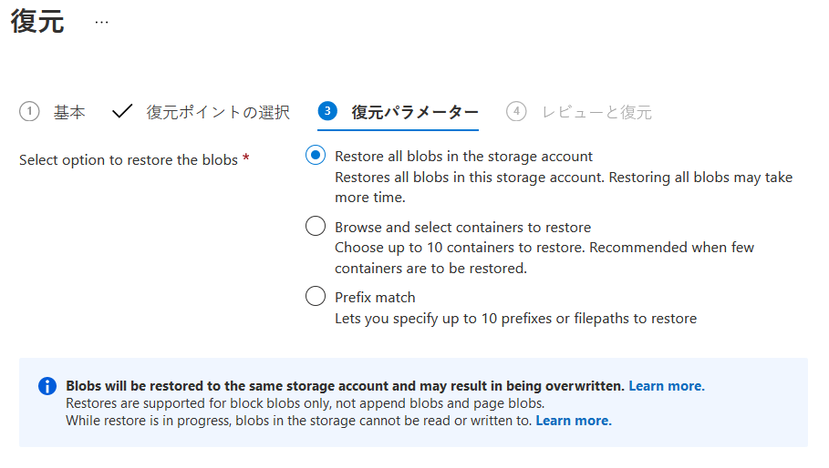Click the step 4 circle icon
Viewport: 829px width, 468px height.
[x=516, y=111]
